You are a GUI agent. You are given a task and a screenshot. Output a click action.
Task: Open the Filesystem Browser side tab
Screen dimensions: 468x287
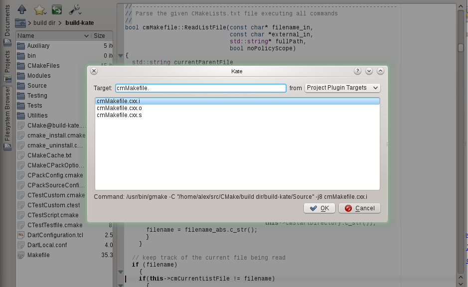pos(7,115)
